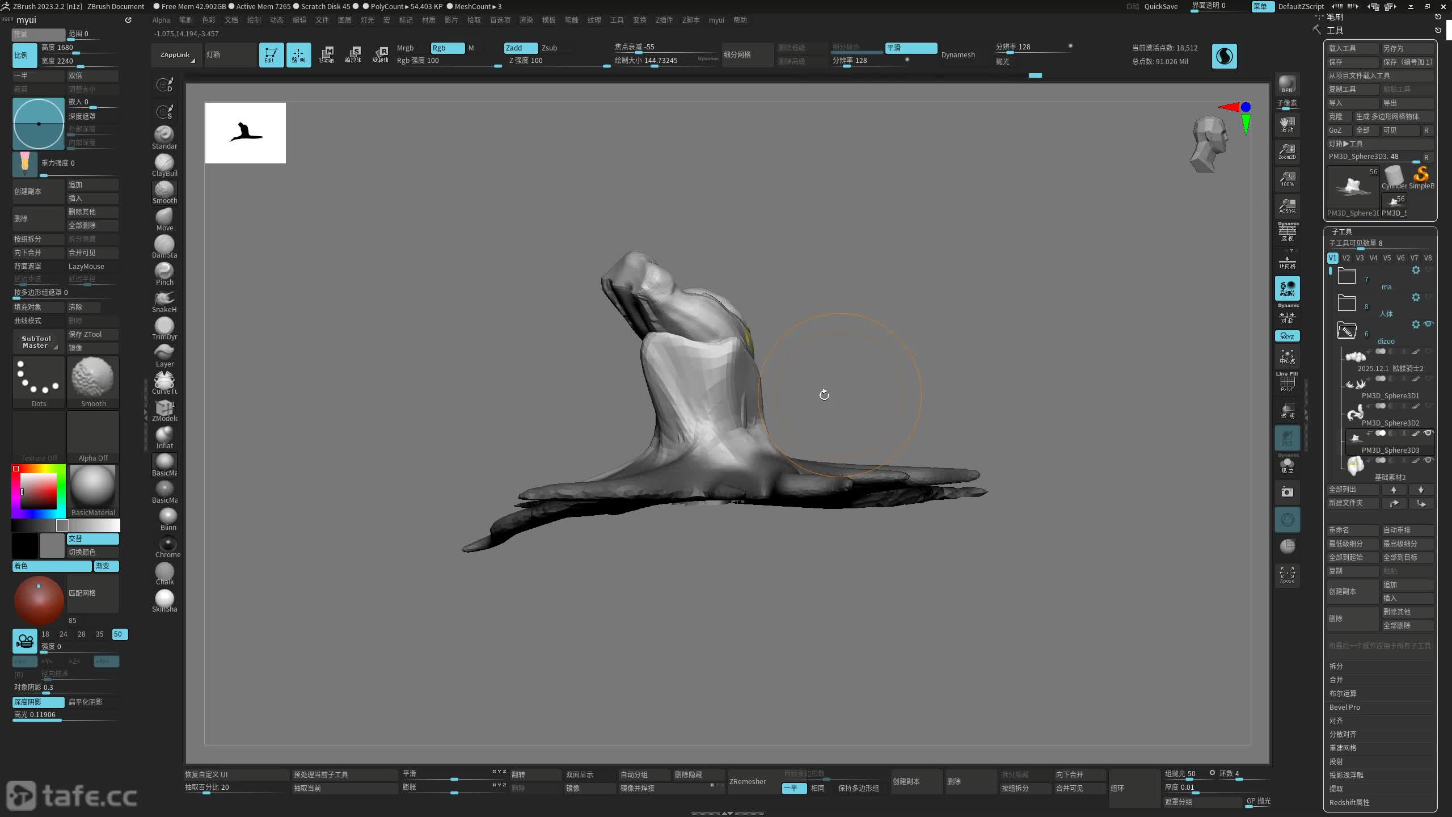The image size is (1452, 817).
Task: Toggle visibility eye of dizuo folder
Action: 1429,324
